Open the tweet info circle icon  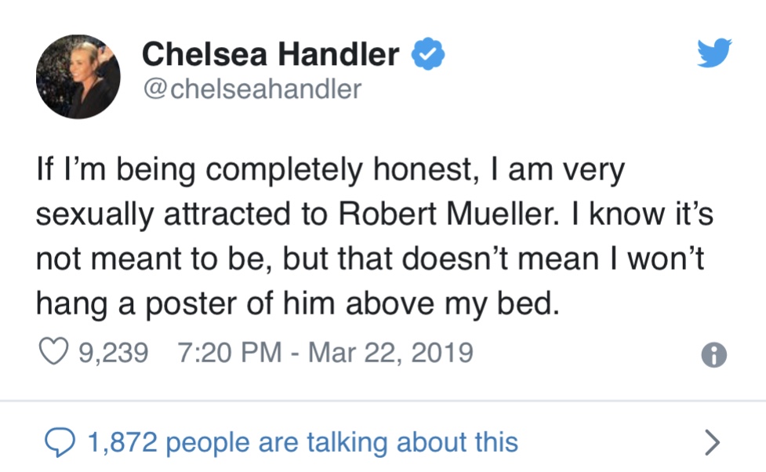point(713,354)
